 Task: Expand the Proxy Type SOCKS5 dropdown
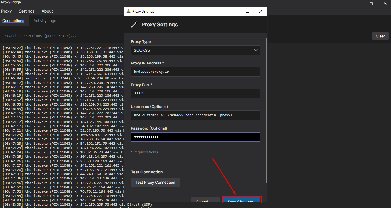tap(196, 50)
